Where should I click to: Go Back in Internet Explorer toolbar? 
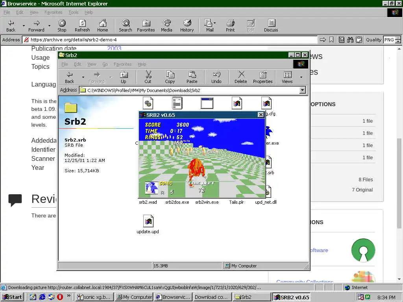[11, 26]
